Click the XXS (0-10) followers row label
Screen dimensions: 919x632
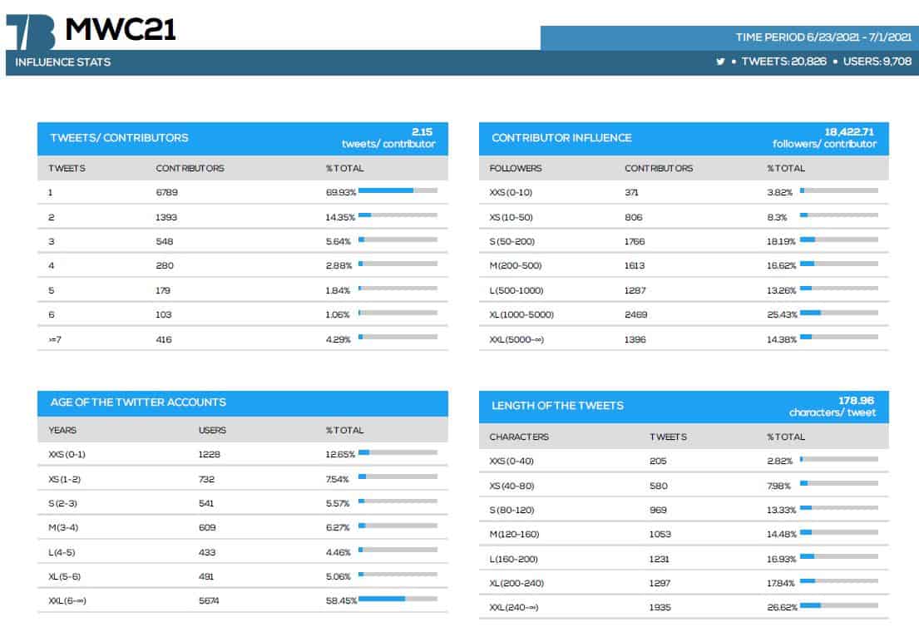[x=511, y=192]
